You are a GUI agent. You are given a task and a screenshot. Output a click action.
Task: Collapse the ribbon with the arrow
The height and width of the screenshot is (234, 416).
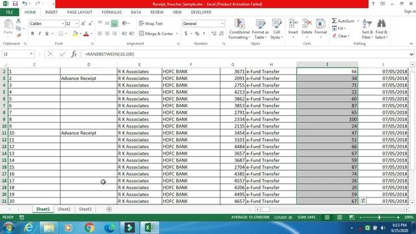[x=411, y=44]
